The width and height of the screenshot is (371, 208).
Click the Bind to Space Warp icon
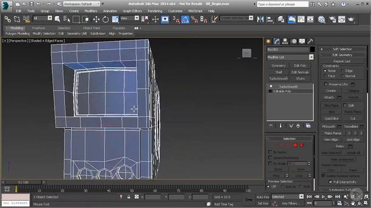[26, 19]
